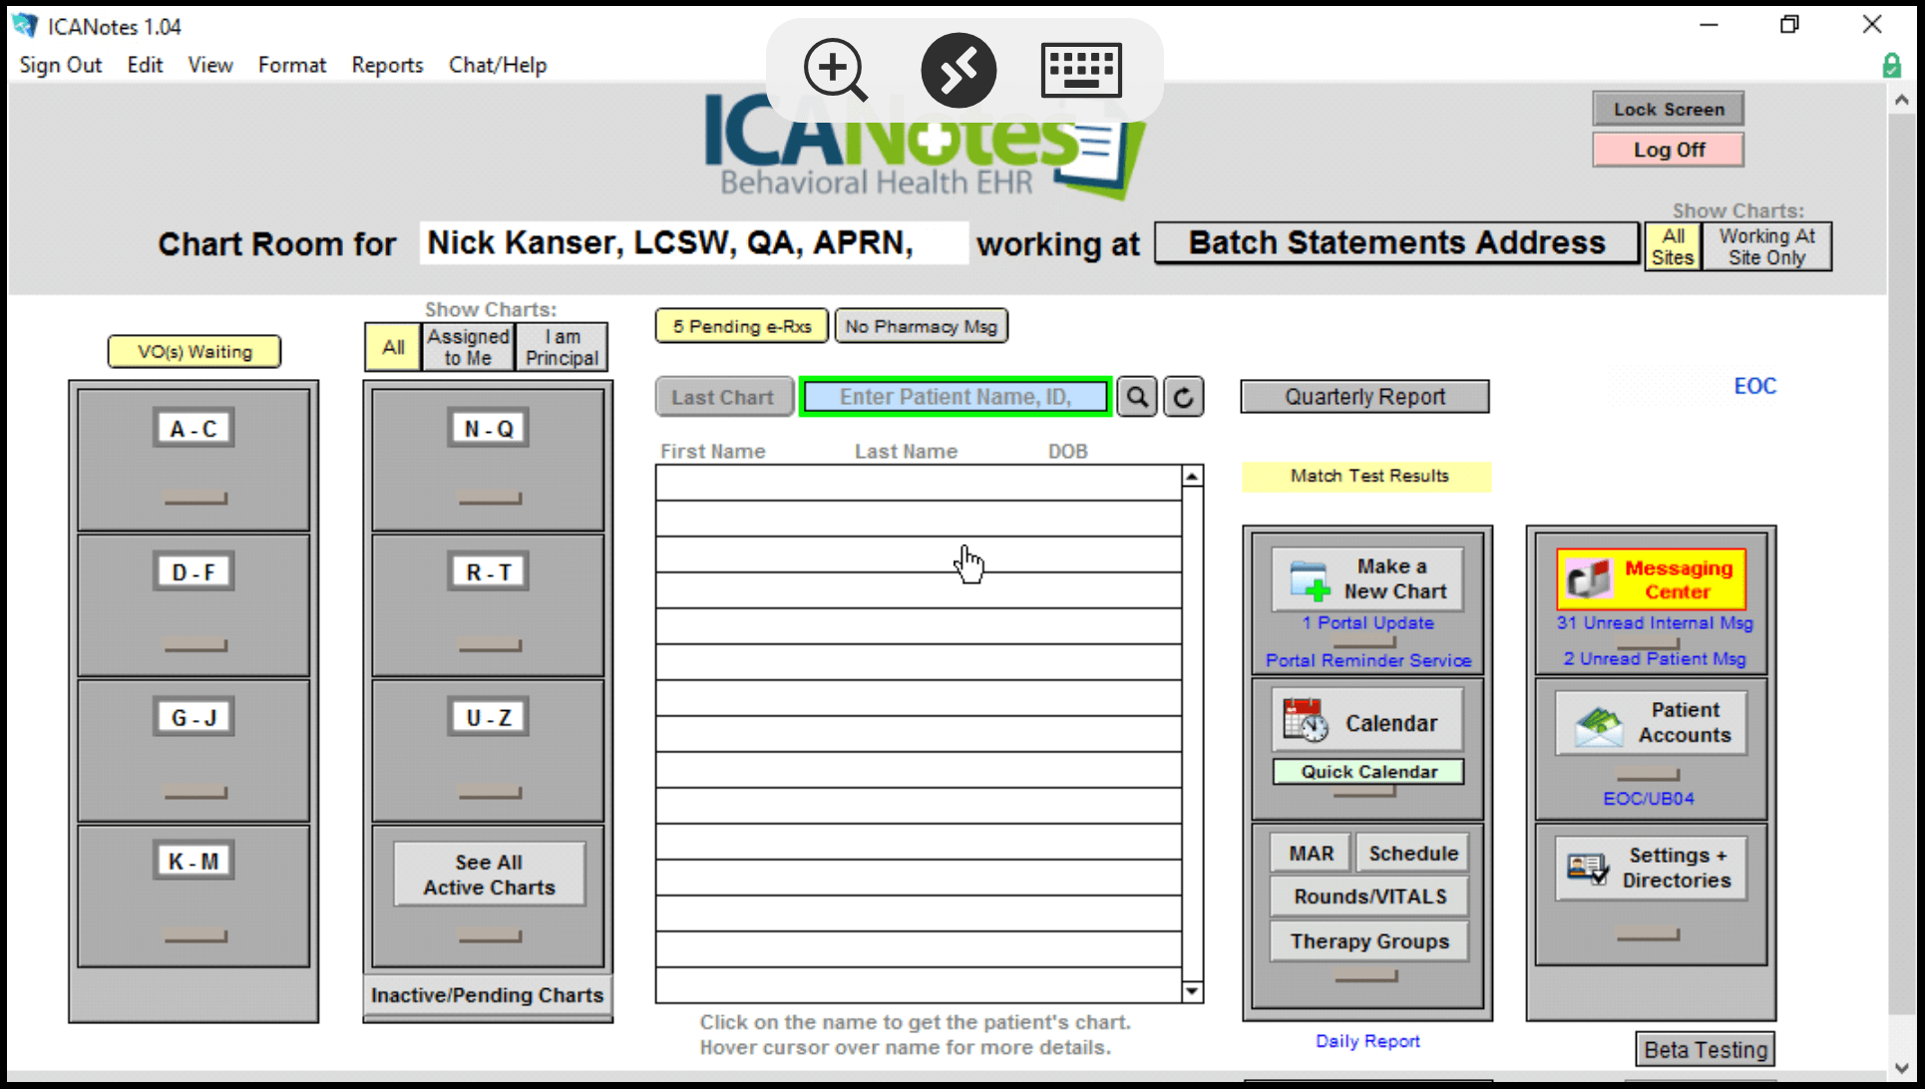This screenshot has width=1925, height=1089.
Task: Click the remote session zoom-in icon
Action: 835,70
